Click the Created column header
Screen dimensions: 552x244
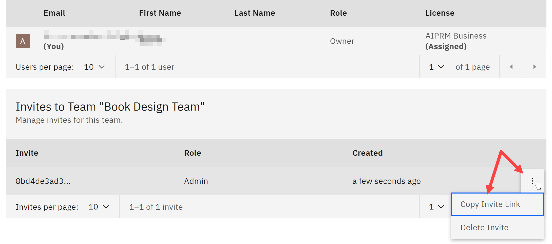(367, 153)
